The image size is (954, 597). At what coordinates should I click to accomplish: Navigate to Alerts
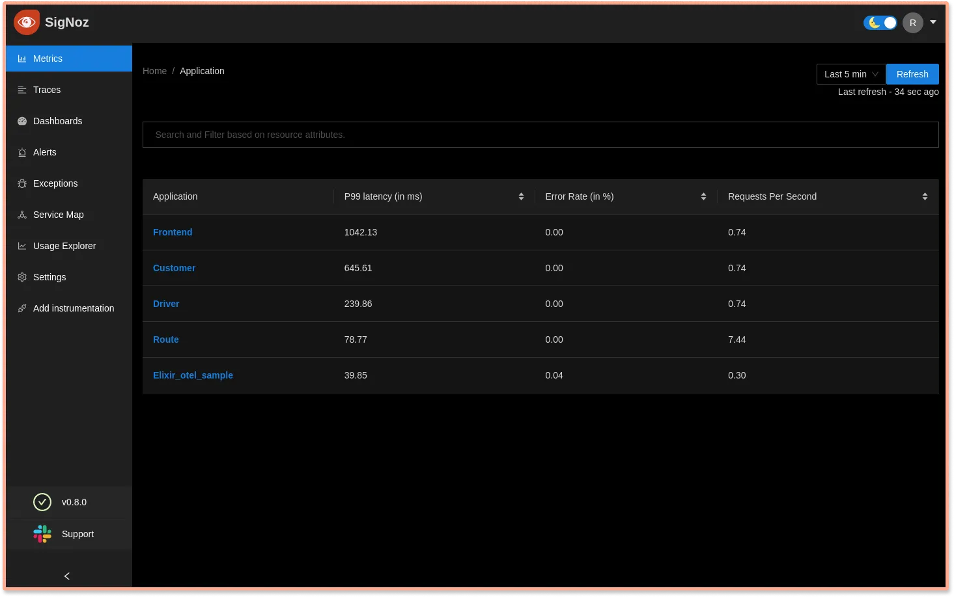click(69, 152)
